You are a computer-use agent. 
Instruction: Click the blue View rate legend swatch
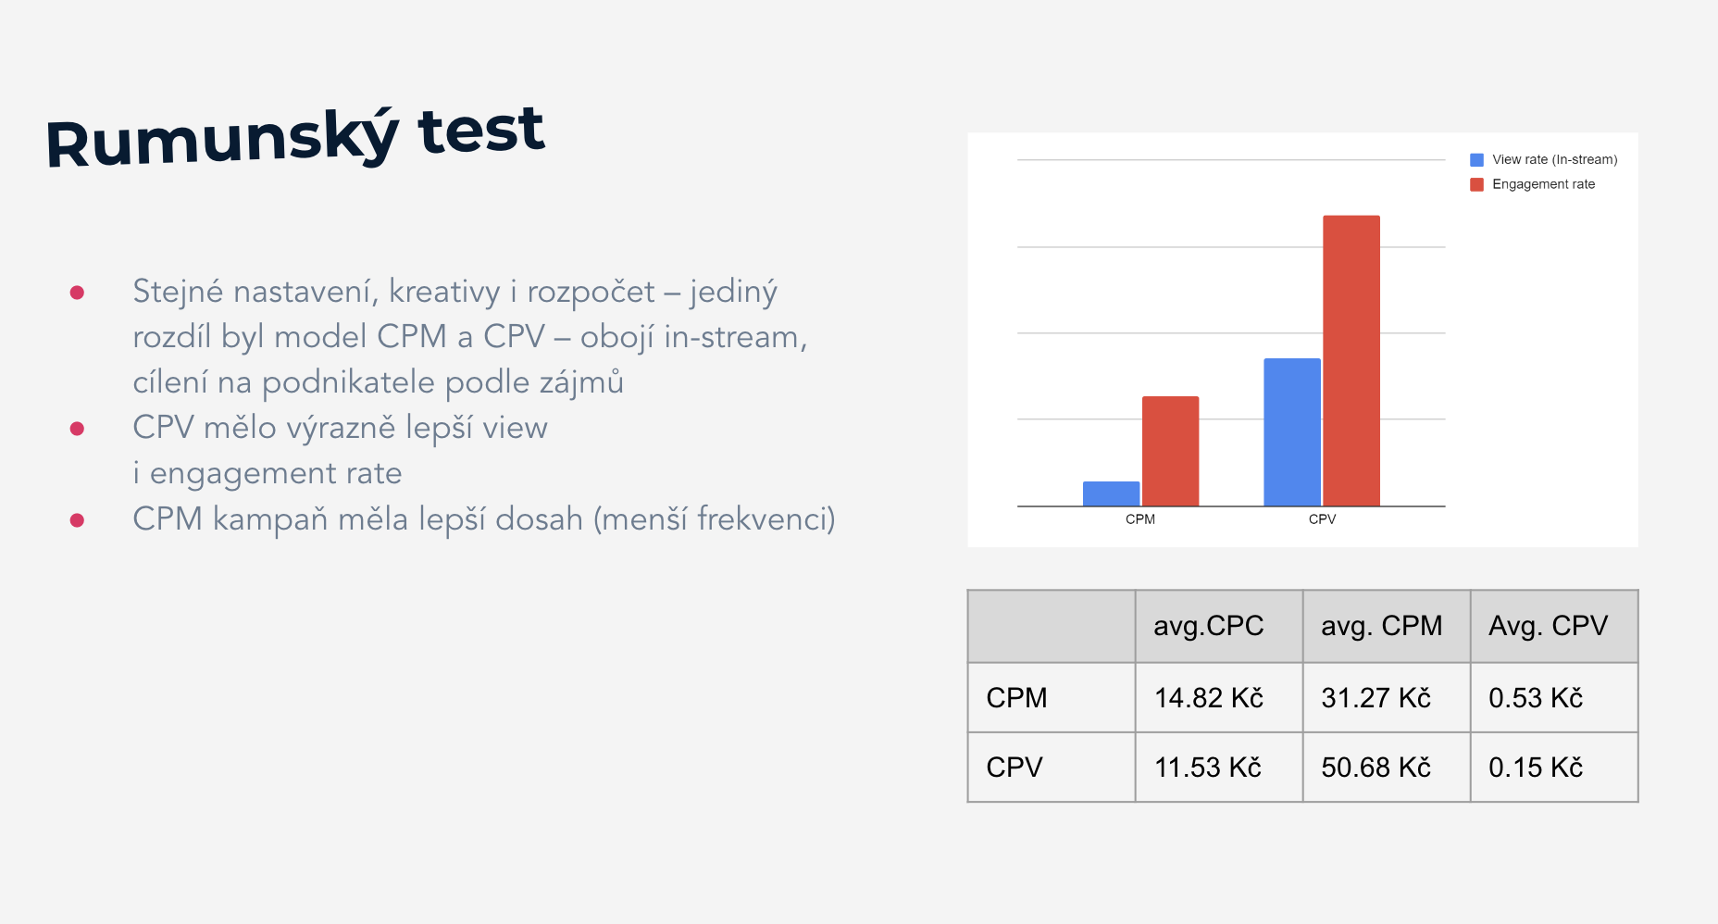[x=1476, y=160]
